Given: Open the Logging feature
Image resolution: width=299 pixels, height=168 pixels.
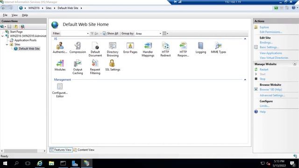Looking at the screenshot, I should point(200,48).
